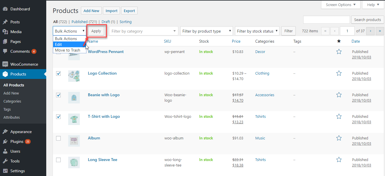This screenshot has height=176, width=385.
Task: Open the Dashboard gauge icon in sidebar
Action: (x=5, y=9)
